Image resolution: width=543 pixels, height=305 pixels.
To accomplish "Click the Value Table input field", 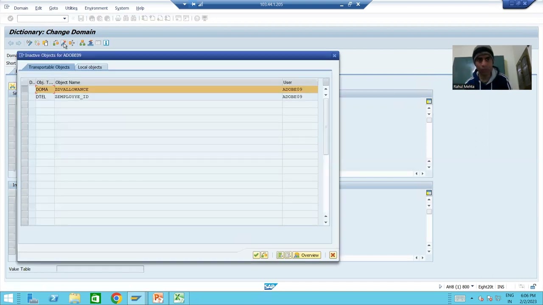I will [100, 269].
